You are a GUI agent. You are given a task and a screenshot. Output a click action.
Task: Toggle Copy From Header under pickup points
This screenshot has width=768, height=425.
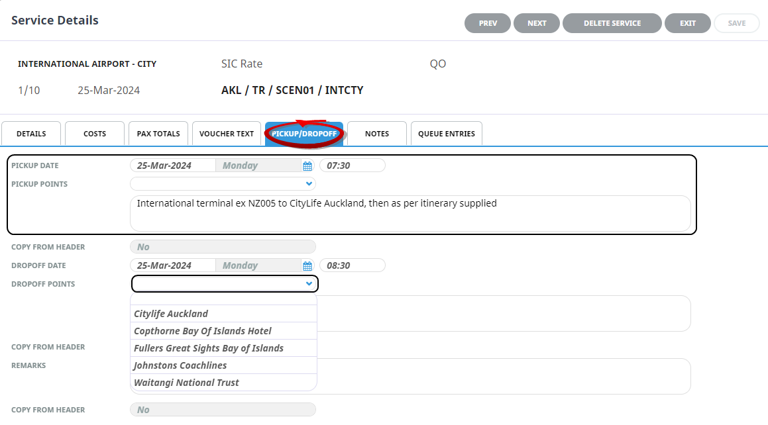tap(223, 247)
